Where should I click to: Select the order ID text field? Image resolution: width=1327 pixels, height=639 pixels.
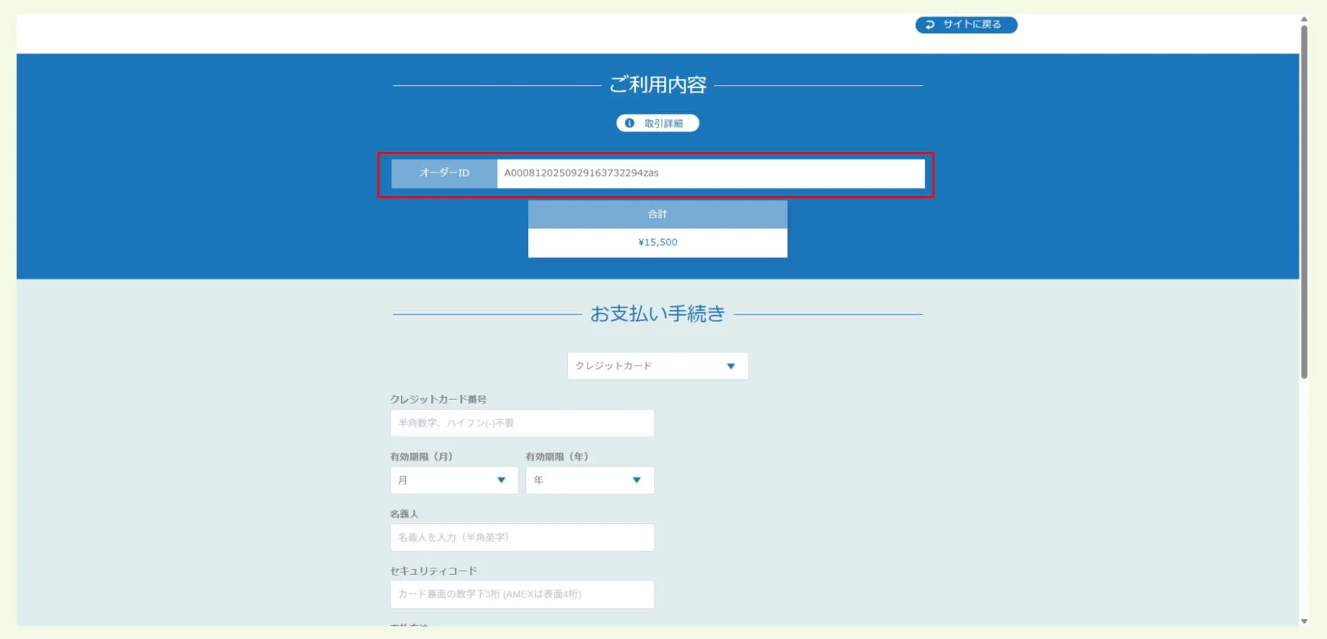[x=711, y=173]
